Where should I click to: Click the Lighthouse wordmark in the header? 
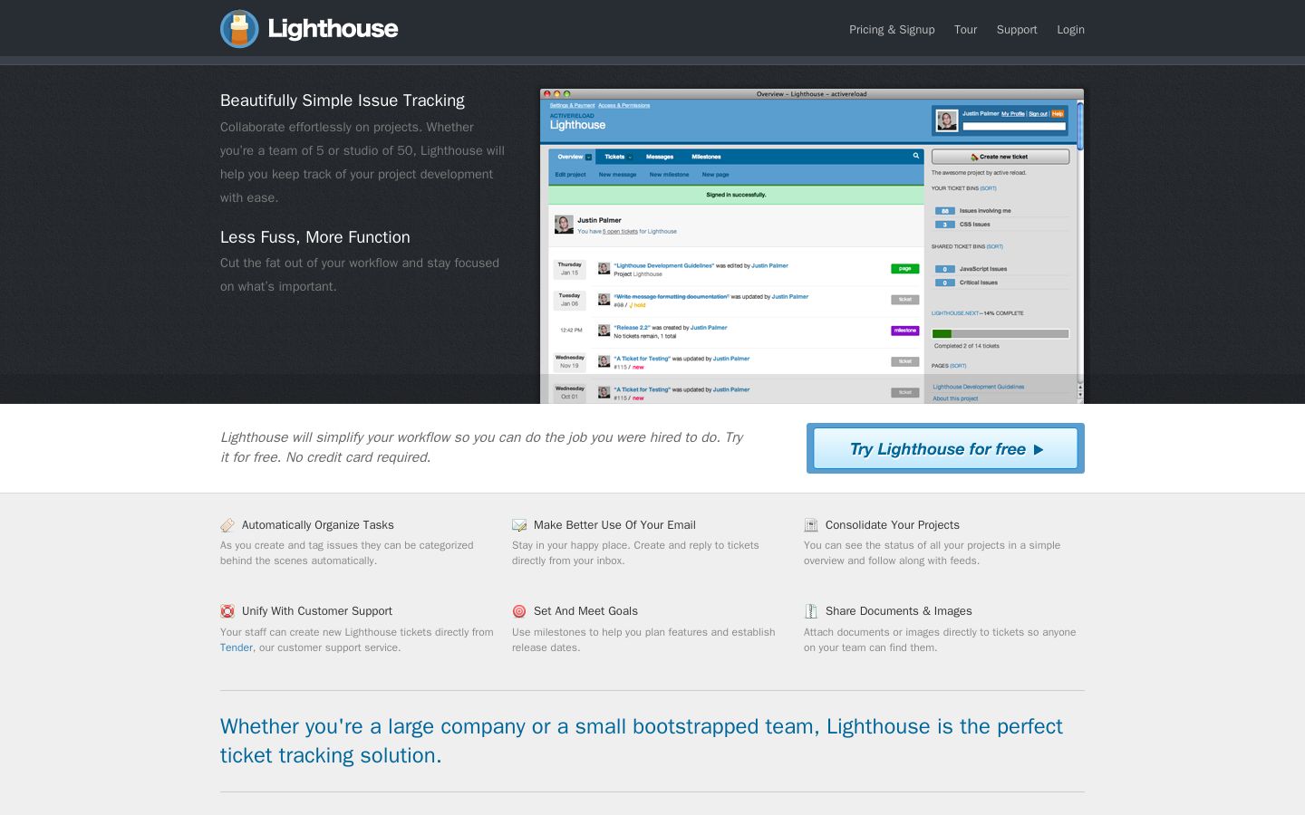pyautogui.click(x=333, y=29)
